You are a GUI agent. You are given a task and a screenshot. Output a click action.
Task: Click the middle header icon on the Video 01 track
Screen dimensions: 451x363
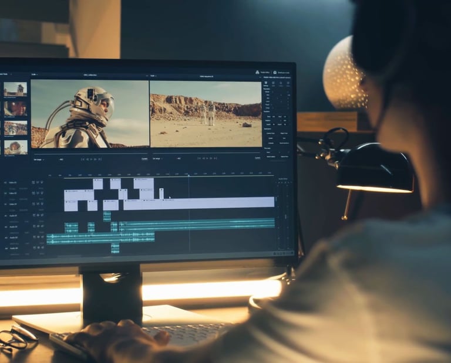(38, 204)
